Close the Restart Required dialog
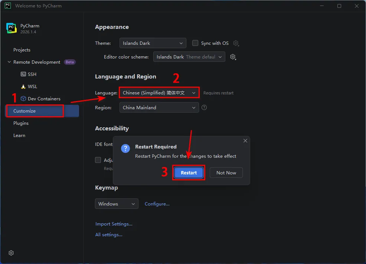The height and width of the screenshot is (264, 366). coord(245,141)
